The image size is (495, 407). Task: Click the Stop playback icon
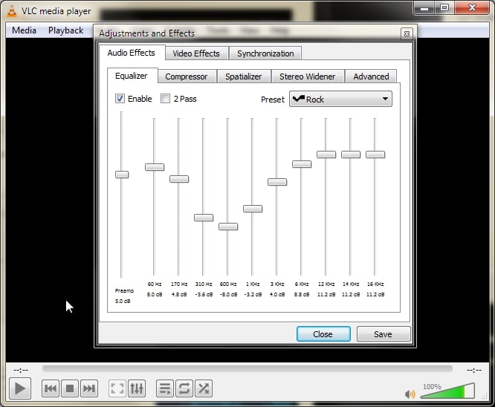pos(70,388)
